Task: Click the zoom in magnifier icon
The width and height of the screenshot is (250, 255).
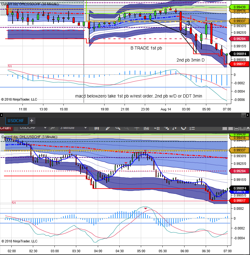Action: (x=118, y=128)
